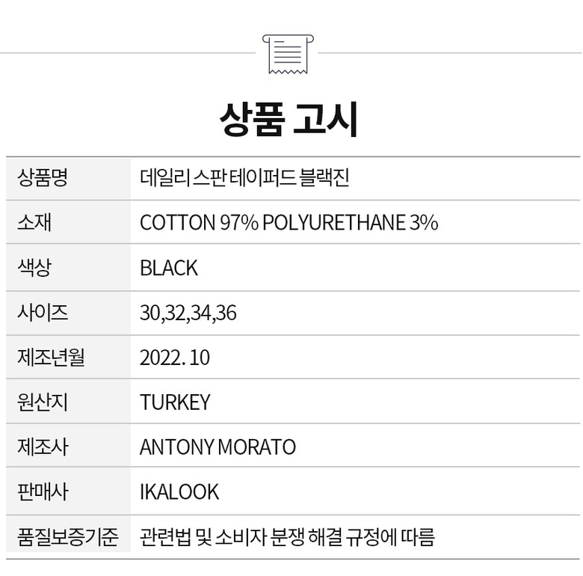The width and height of the screenshot is (583, 576).
Task: Click the sizes 30,32,34,36 value
Action: pos(188,313)
